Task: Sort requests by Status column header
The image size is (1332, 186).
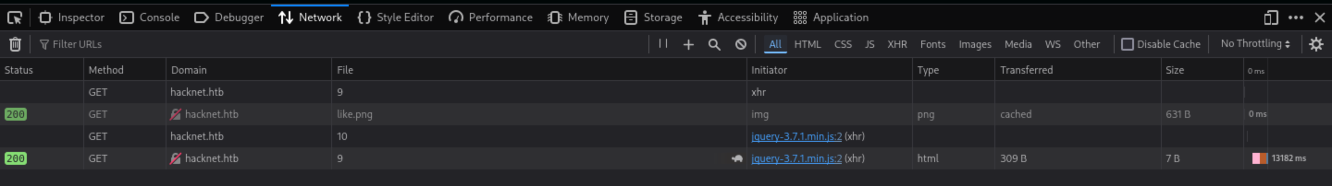Action: [18, 70]
